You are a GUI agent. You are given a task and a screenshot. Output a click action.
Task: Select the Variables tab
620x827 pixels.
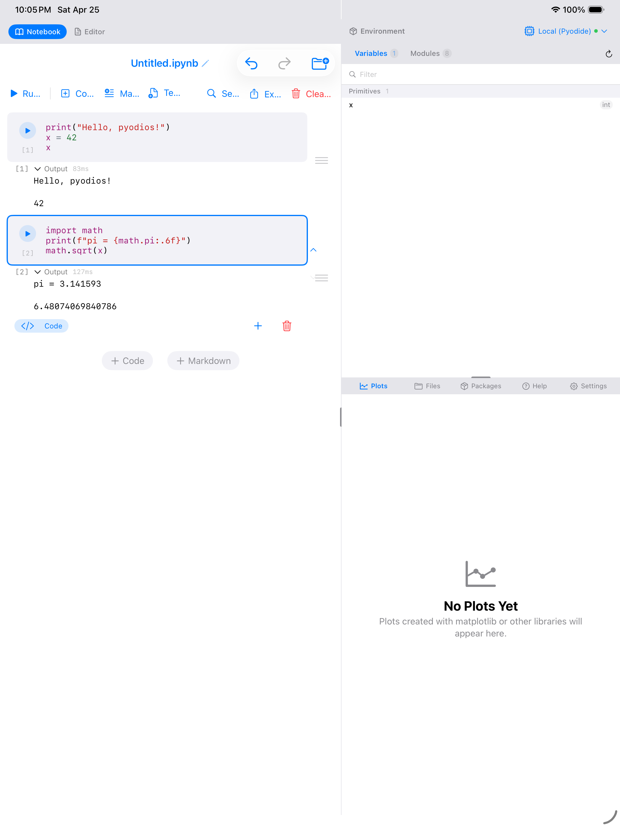coord(376,53)
